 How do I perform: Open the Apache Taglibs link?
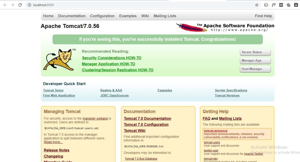pos(253,154)
